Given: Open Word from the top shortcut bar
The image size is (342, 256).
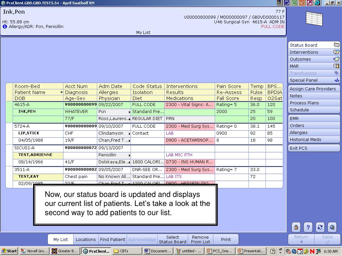Looking at the screenshot, I should tap(287, 3).
